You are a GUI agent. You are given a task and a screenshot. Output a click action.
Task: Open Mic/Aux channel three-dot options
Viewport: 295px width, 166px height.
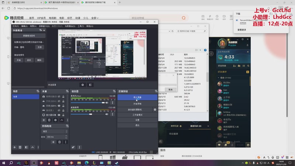tap(112, 103)
